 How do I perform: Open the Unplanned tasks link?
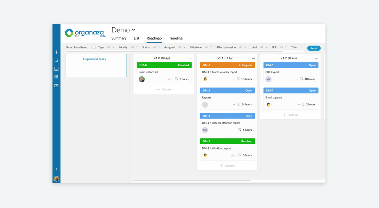95,59
